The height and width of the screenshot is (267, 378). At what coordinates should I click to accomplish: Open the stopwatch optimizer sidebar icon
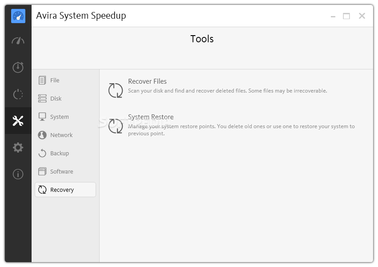pyautogui.click(x=18, y=67)
